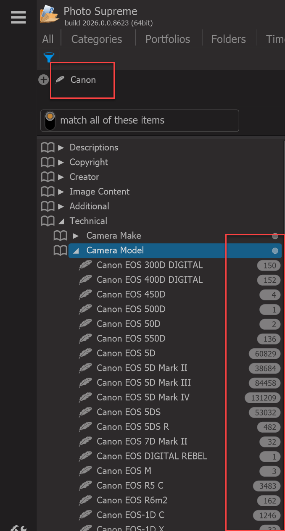Click the 162 count badge
Viewport: 285px width, 531px height.
[x=269, y=501]
